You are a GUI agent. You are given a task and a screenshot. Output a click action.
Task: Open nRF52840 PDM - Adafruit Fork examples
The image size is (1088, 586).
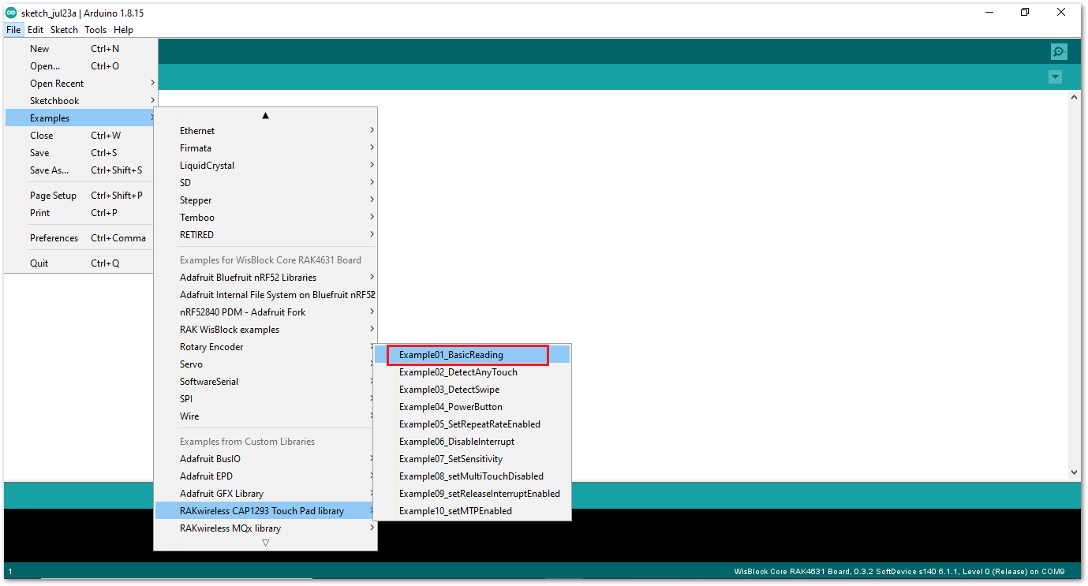click(x=266, y=312)
